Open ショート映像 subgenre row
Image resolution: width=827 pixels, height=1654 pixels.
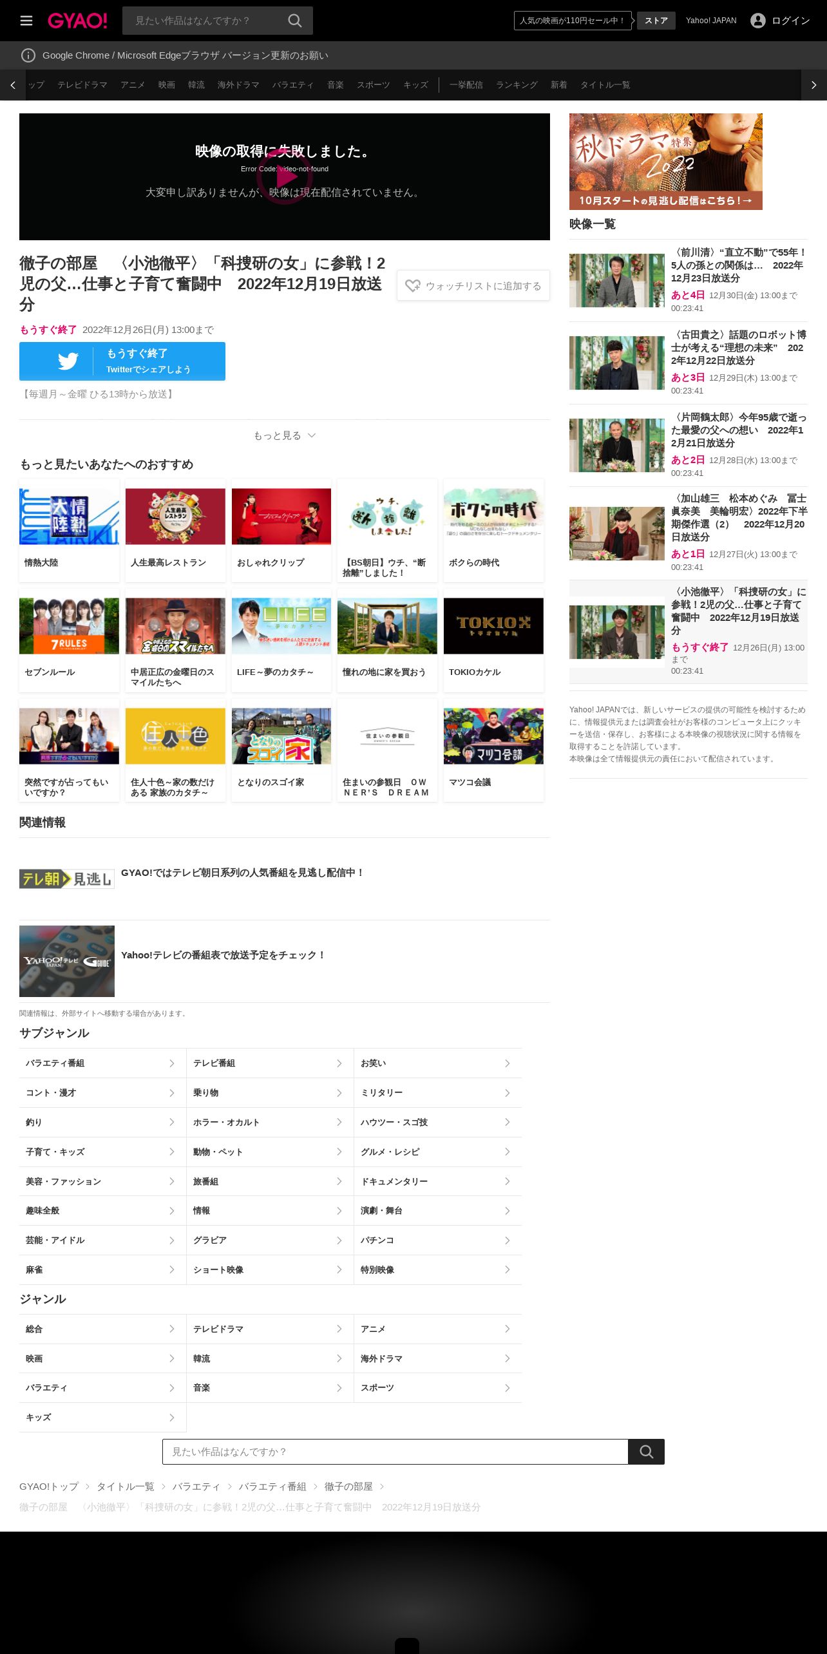(270, 1270)
